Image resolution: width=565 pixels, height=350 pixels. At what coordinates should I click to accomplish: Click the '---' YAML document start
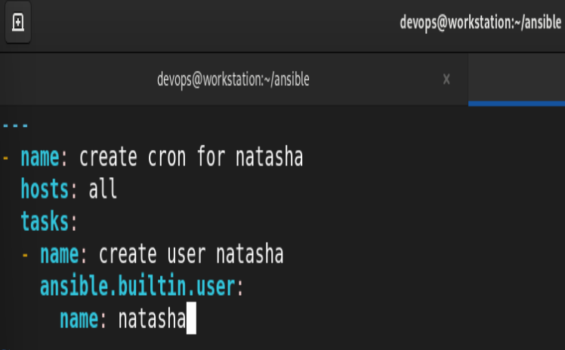[15, 125]
